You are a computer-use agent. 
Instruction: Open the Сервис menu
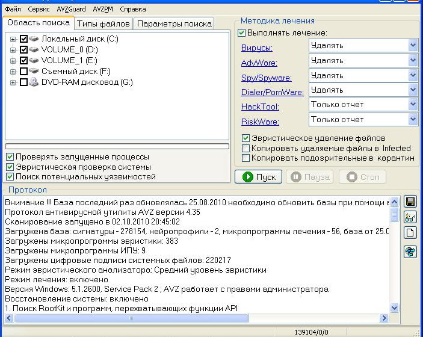39,9
